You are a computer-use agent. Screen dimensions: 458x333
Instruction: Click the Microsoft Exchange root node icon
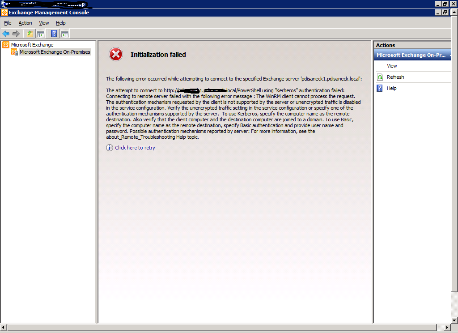(x=6, y=45)
